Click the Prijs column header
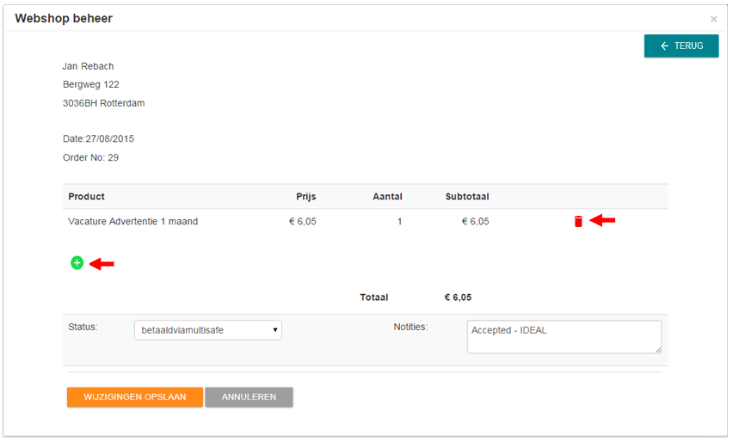Screen dimensions: 733x441 [305, 197]
